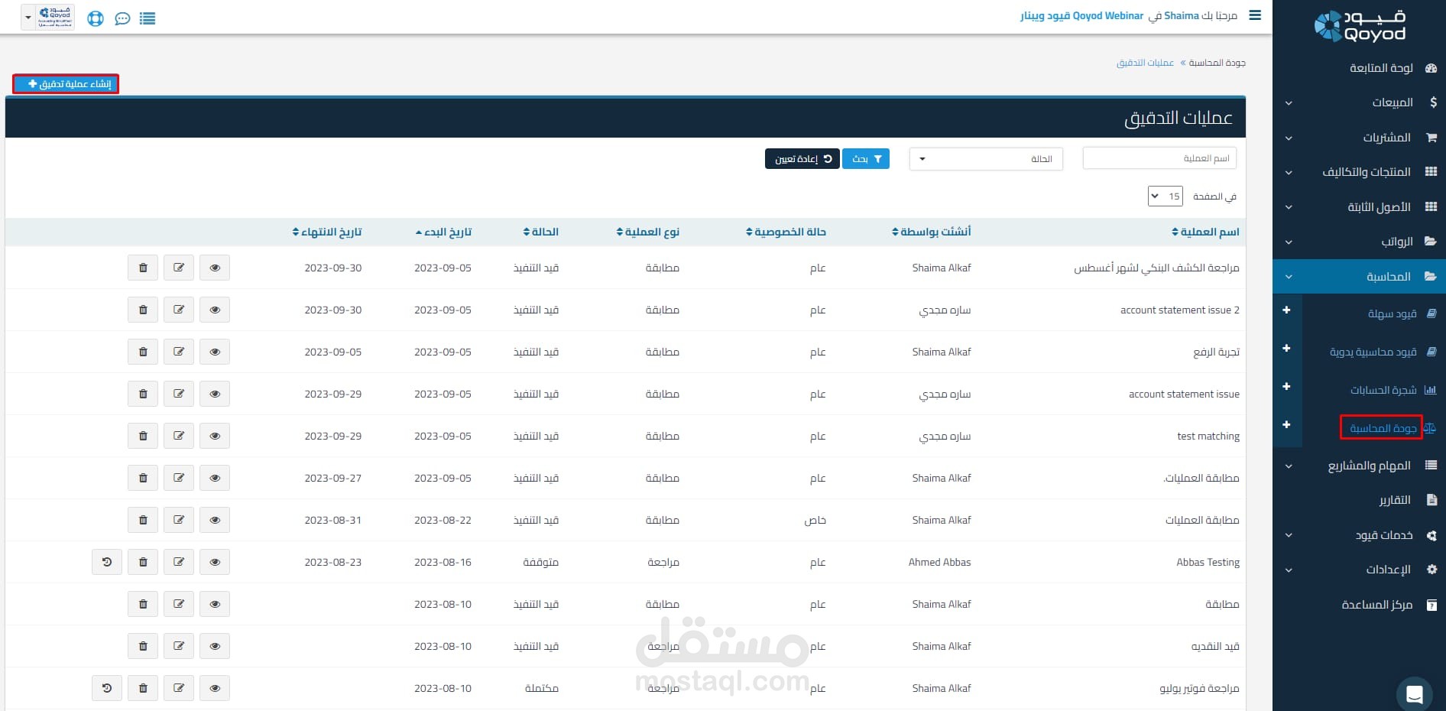The height and width of the screenshot is (711, 1446).
Task: View the 'Abbas Testing' audit details
Action: tap(215, 562)
